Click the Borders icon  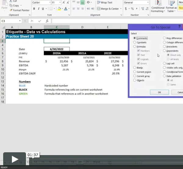51,9
